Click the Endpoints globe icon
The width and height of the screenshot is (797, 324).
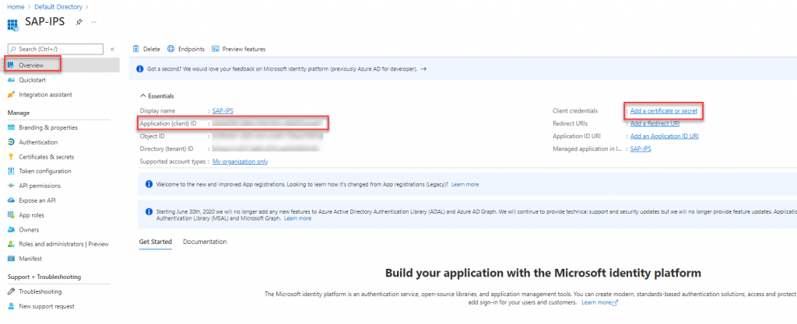coord(170,49)
